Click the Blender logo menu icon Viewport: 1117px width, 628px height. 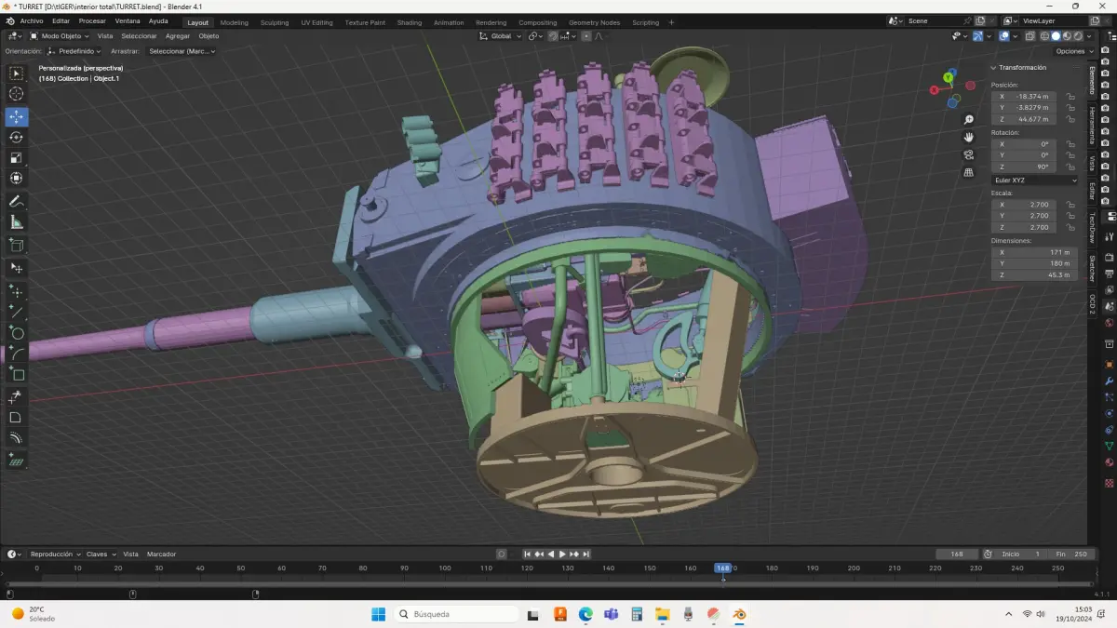(x=9, y=21)
